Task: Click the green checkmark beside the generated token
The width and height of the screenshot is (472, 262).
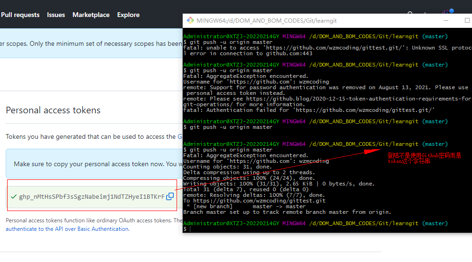Action: coord(14,197)
